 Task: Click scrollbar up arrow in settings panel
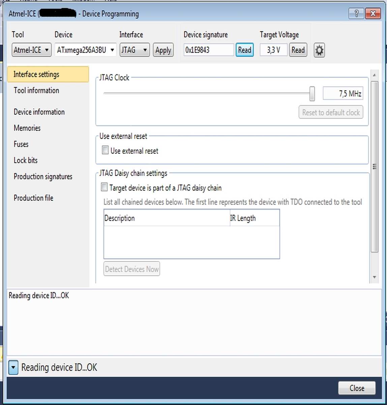374,75
